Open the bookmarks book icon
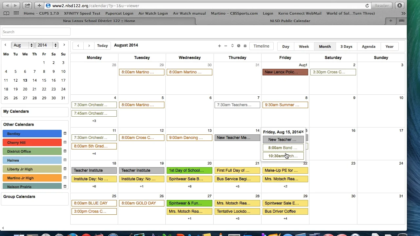Viewport: 420px width, 236px height. pos(6,13)
